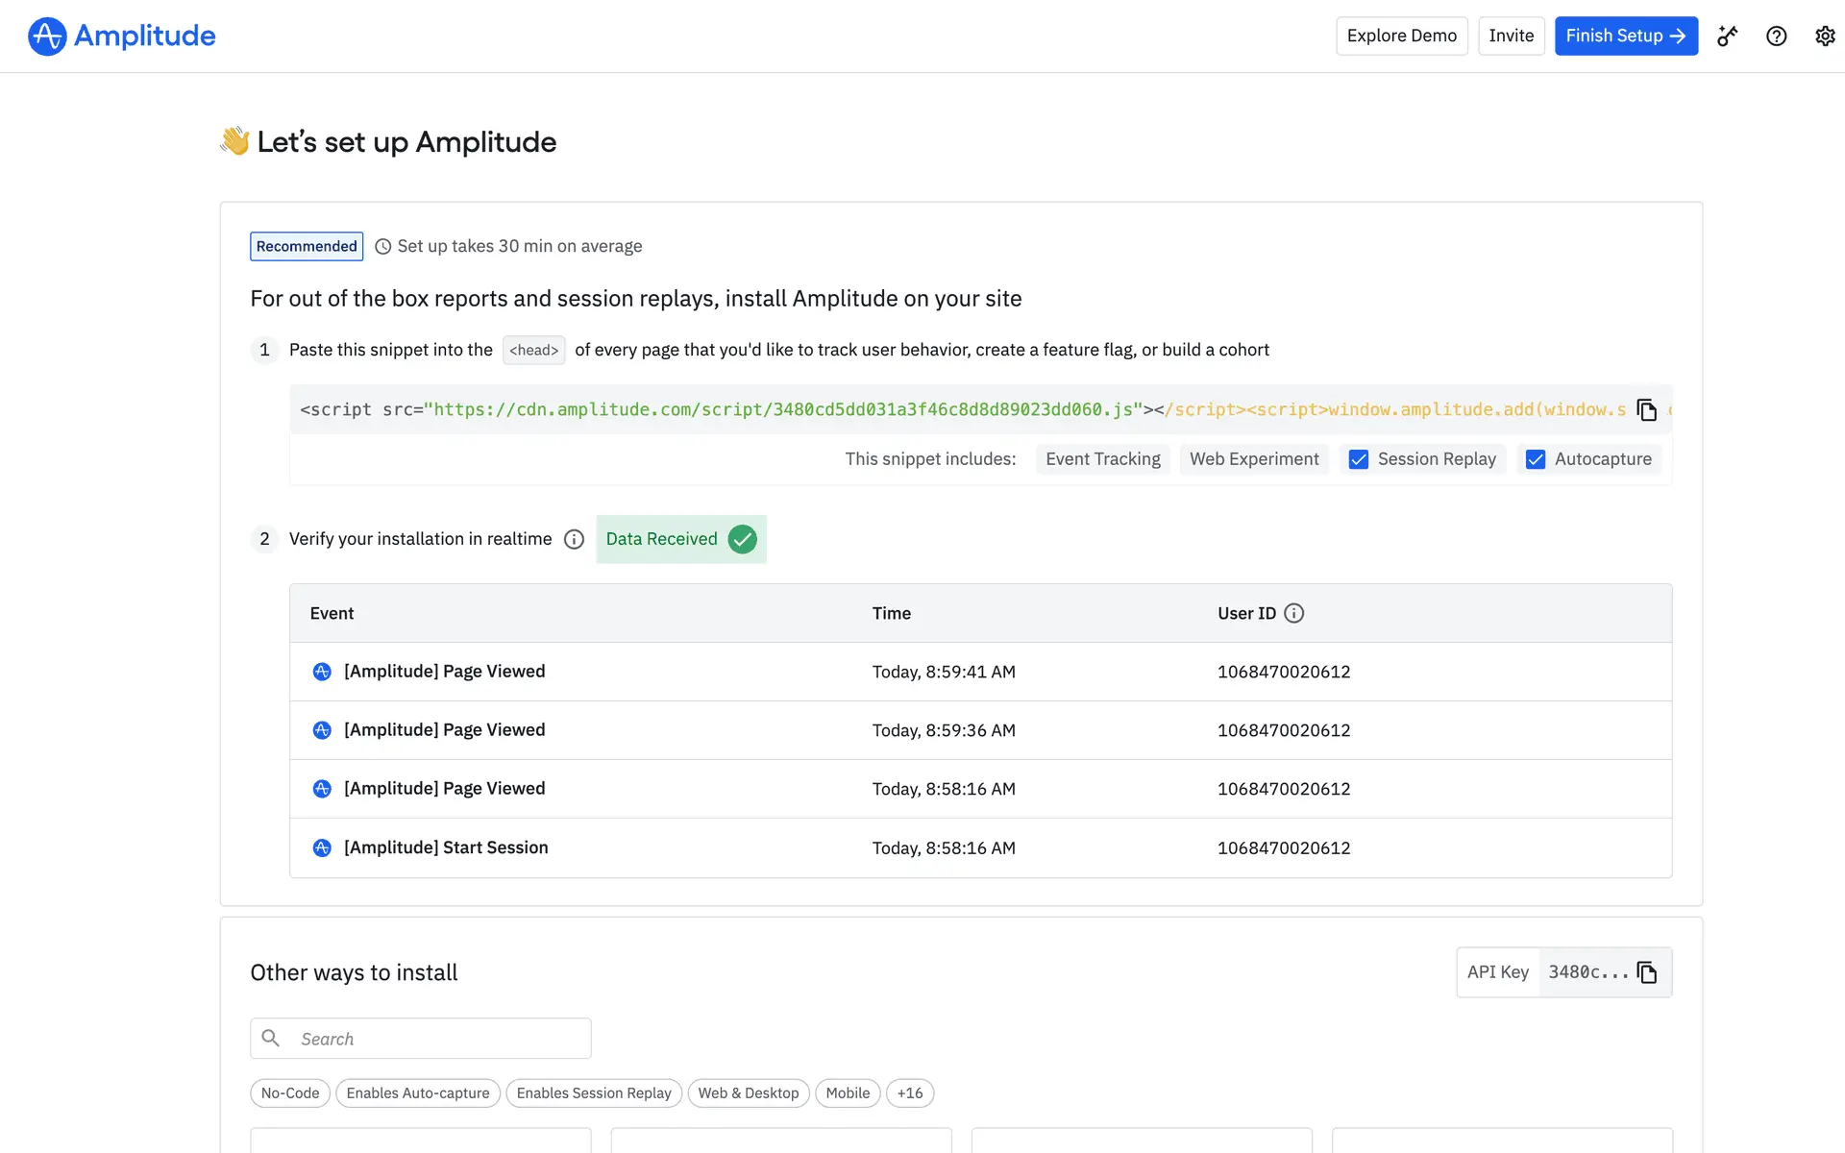
Task: Open the settings gear icon
Action: [1824, 37]
